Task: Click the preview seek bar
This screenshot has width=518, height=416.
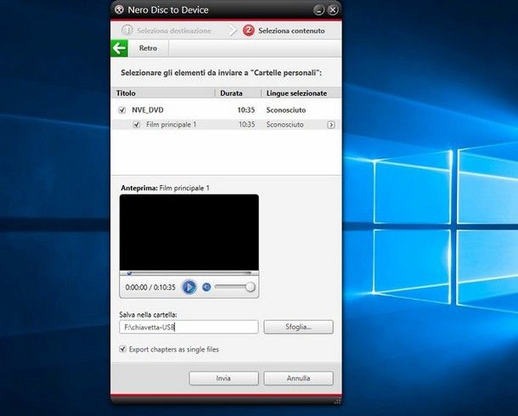Action: 189,273
